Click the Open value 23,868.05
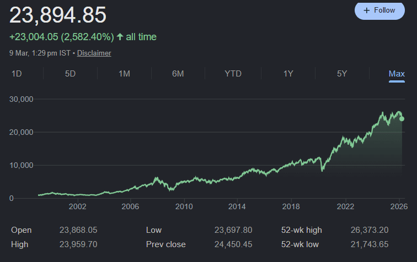Viewport: 417px width, 262px height. coord(78,230)
